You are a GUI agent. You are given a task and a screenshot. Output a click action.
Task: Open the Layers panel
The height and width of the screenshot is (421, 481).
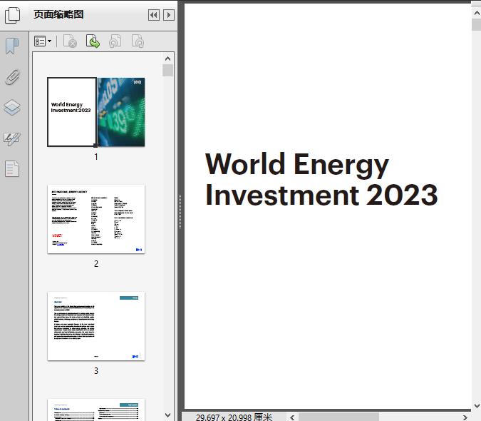[12, 108]
